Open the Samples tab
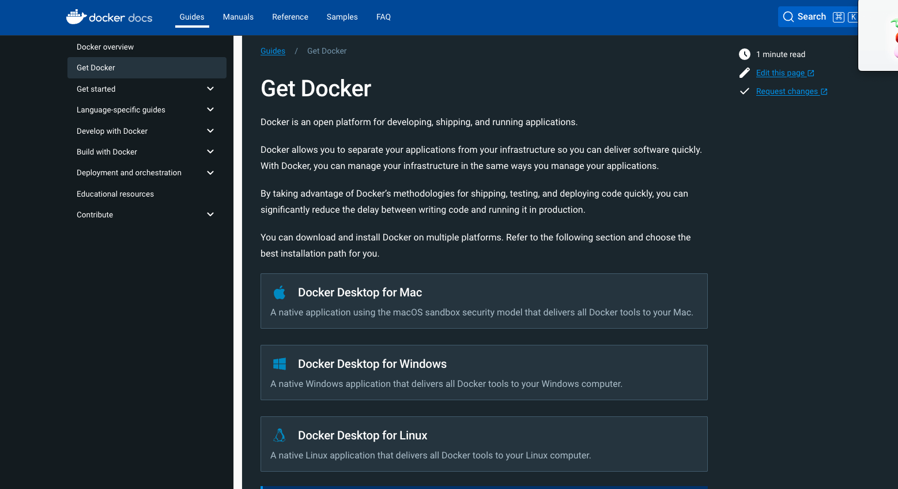 click(x=342, y=17)
